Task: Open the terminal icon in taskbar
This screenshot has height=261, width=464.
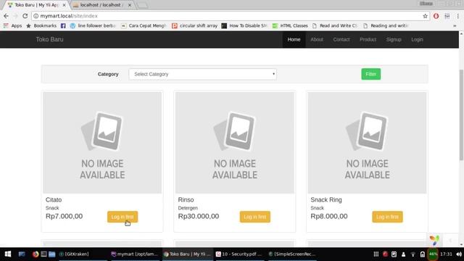Action: 43,254
